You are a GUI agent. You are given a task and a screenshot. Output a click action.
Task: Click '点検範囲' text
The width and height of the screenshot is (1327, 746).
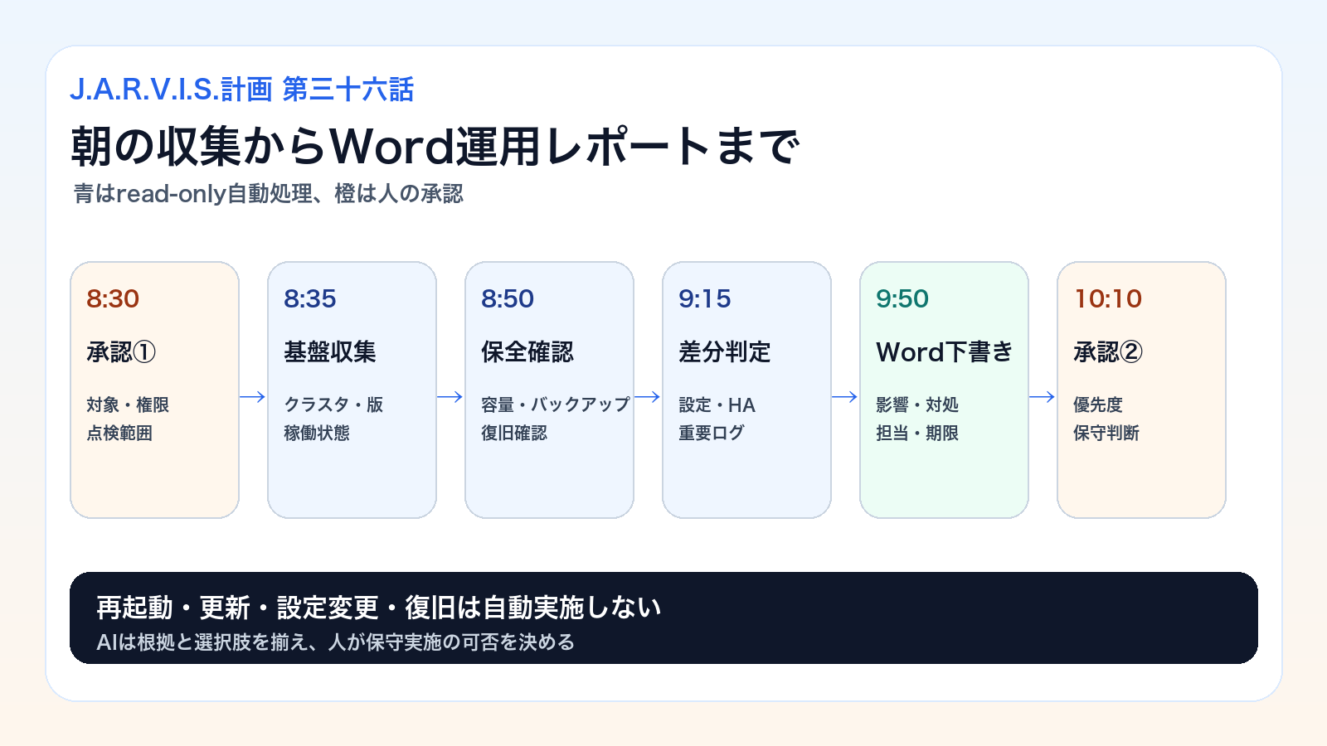point(119,433)
